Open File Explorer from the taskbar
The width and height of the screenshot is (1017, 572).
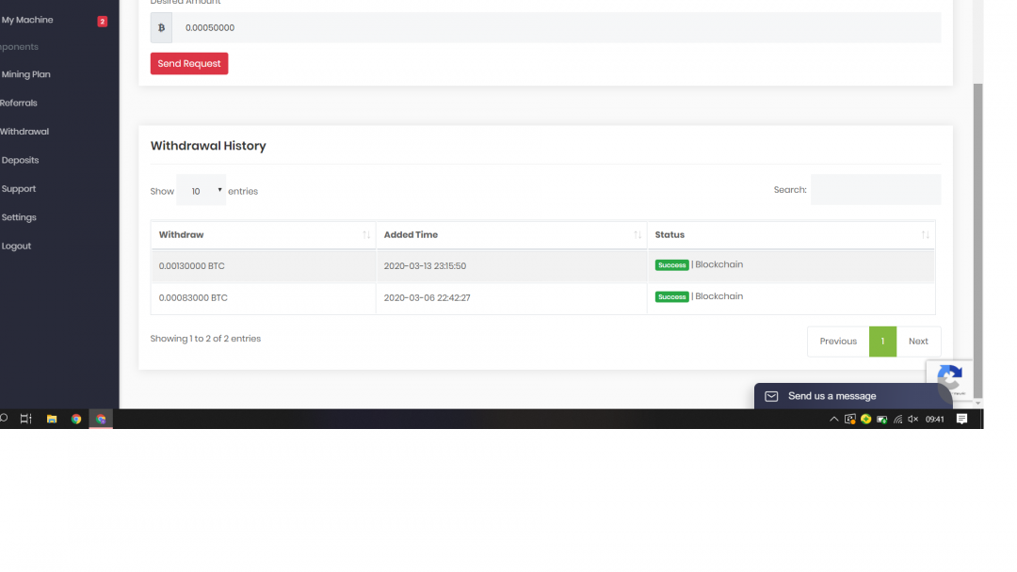(52, 420)
